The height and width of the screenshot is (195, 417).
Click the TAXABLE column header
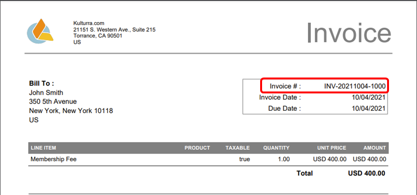pyautogui.click(x=237, y=148)
